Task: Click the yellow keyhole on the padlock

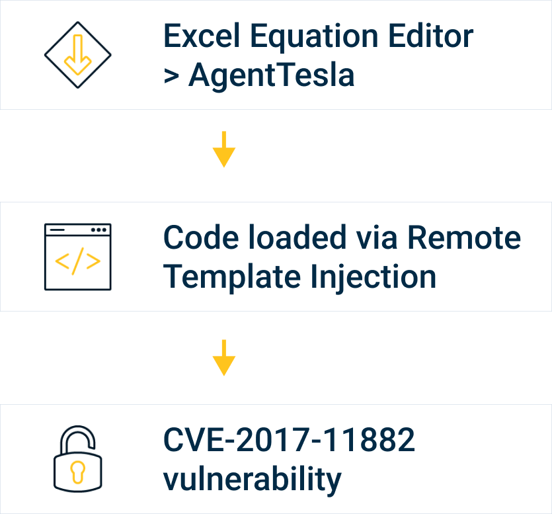Action: pos(78,472)
